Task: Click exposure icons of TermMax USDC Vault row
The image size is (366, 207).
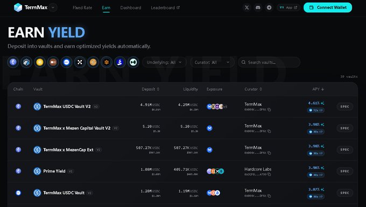Action: pos(213,193)
